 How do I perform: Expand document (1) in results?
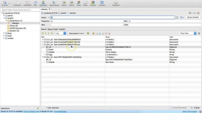(43, 40)
